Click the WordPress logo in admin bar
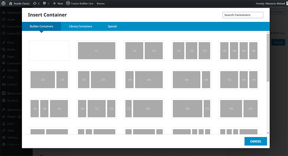Viewport: 288px width, 156px height. point(3,3)
